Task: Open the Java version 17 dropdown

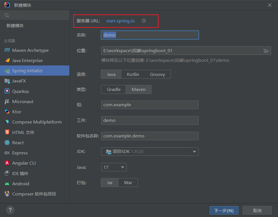Action: pos(114,167)
